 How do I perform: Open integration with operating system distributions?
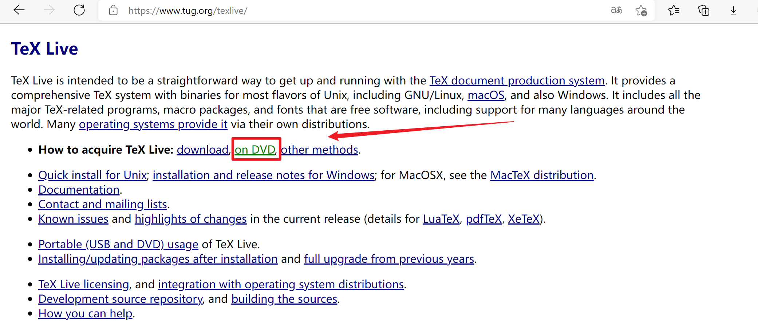click(281, 284)
